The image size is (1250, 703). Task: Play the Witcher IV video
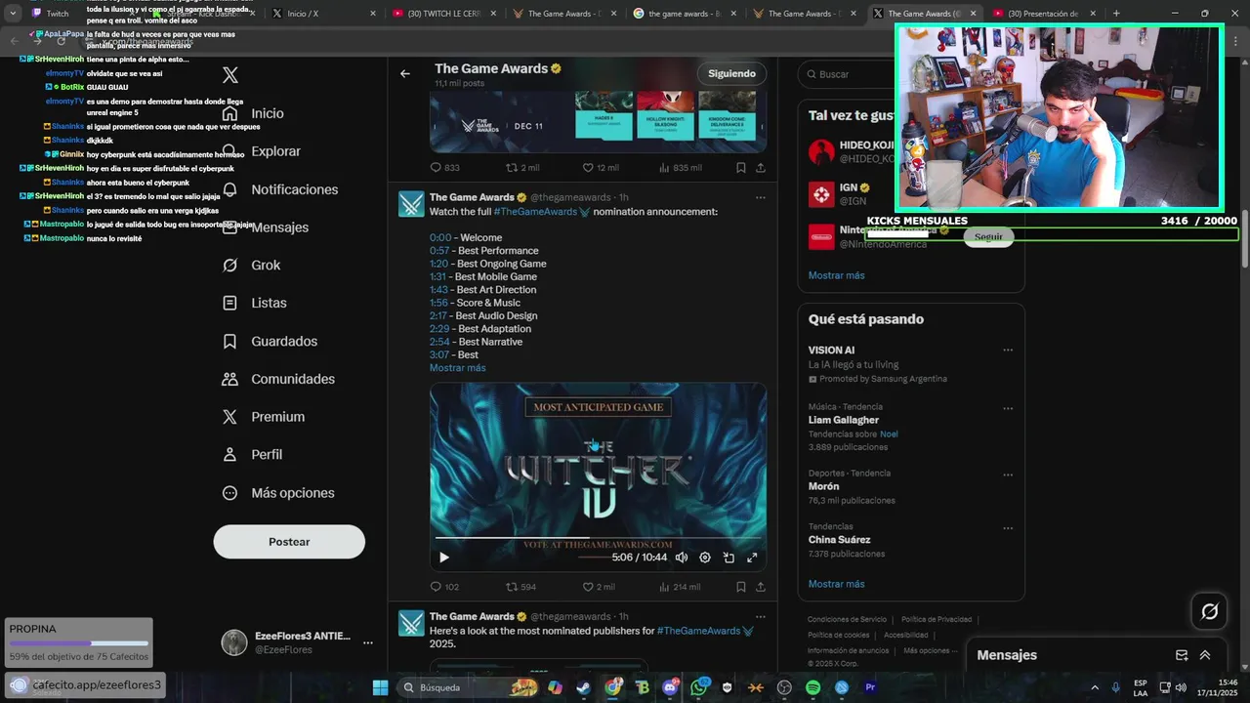point(444,558)
